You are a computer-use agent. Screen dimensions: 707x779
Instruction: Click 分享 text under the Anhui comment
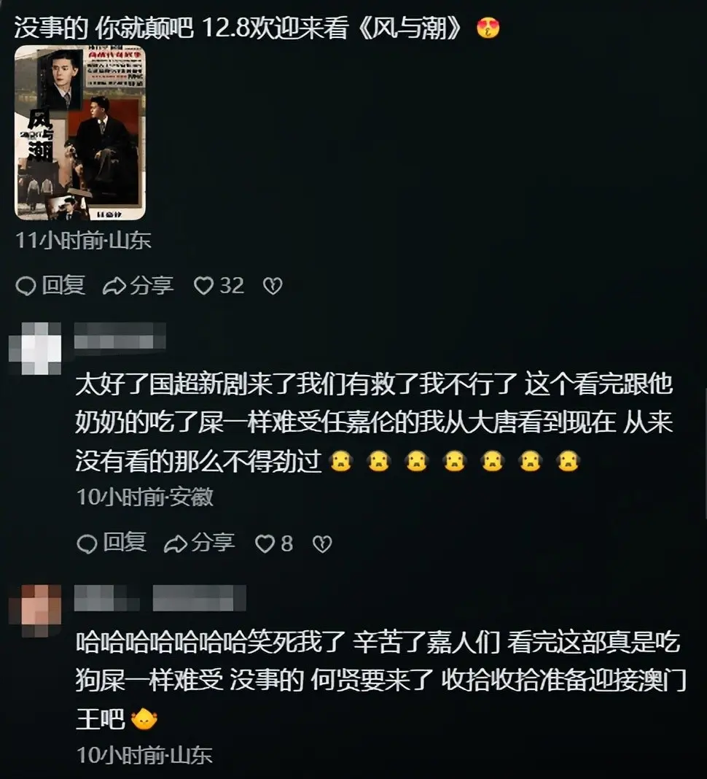point(213,542)
